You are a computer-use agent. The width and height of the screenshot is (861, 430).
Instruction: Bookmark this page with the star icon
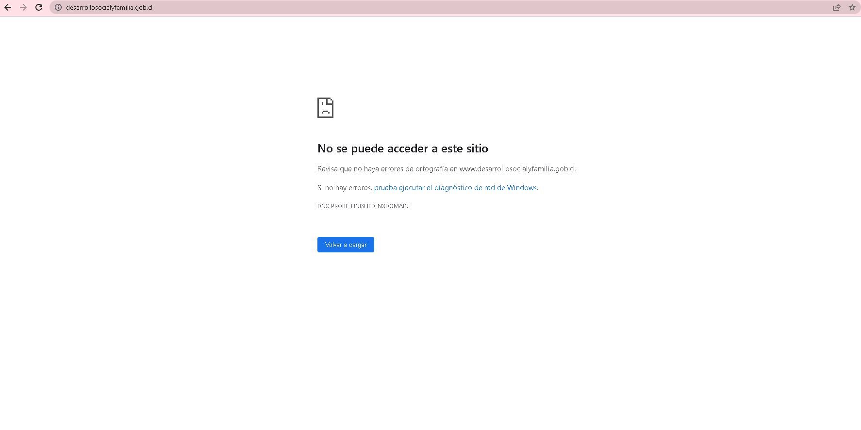point(852,7)
